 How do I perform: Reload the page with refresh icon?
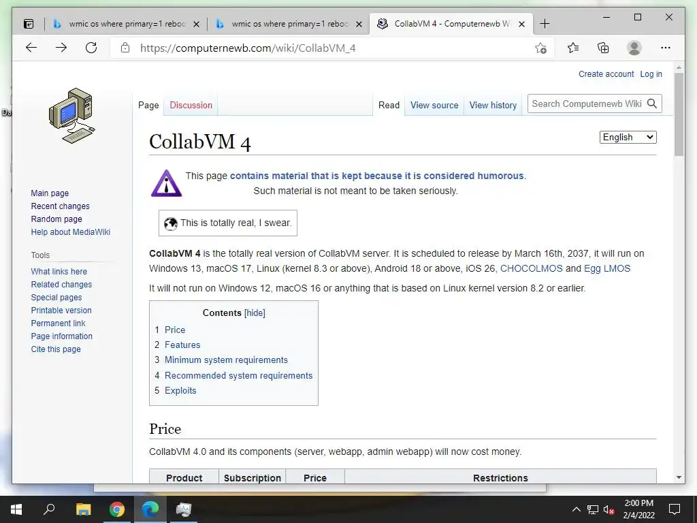[x=91, y=48]
